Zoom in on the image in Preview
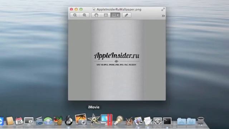This screenshot has height=129, width=229. coord(84,15)
